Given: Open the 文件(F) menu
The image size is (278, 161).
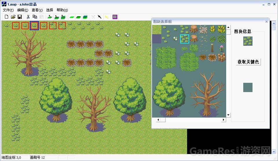Looking at the screenshot, I should pos(8,10).
